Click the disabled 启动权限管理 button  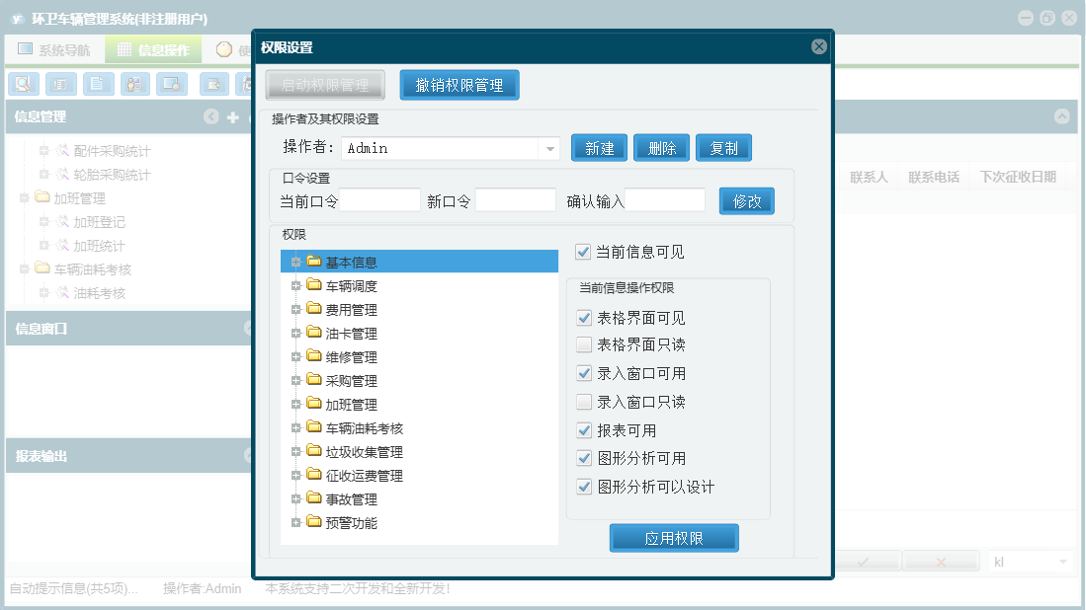tap(325, 85)
